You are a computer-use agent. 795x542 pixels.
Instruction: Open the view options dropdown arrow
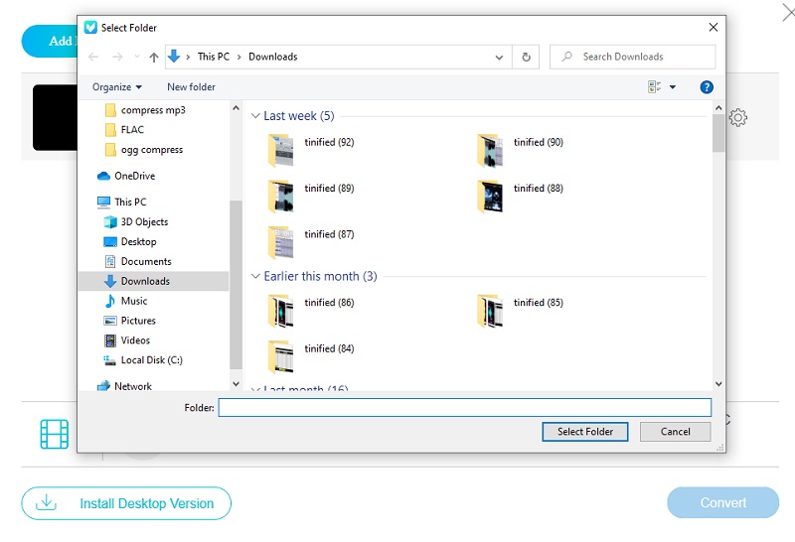673,87
